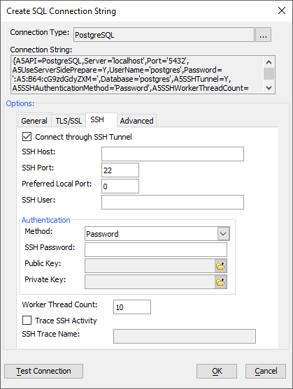This screenshot has height=389, width=293.
Task: Click the Authentication group label
Action: [46, 220]
